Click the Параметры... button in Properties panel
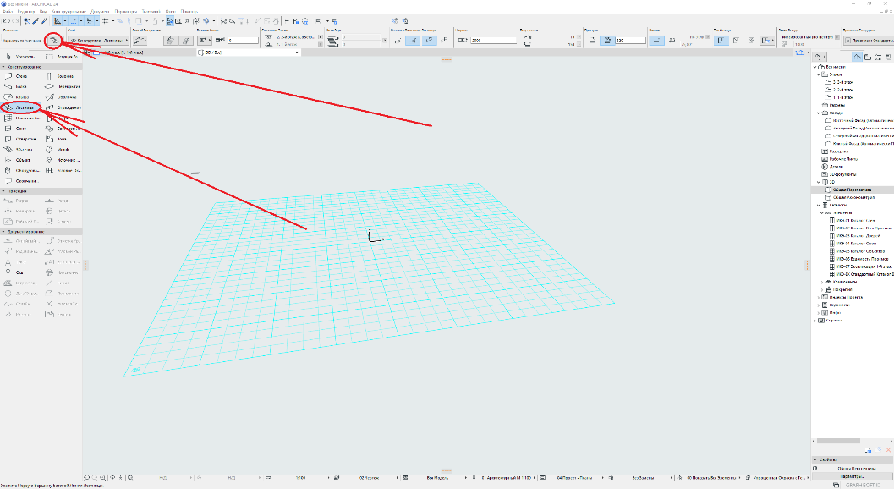 pyautogui.click(x=852, y=475)
